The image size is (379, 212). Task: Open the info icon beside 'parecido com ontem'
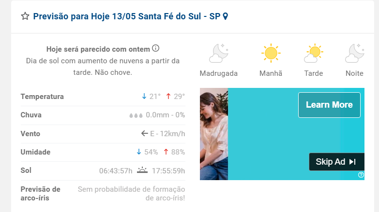(156, 48)
